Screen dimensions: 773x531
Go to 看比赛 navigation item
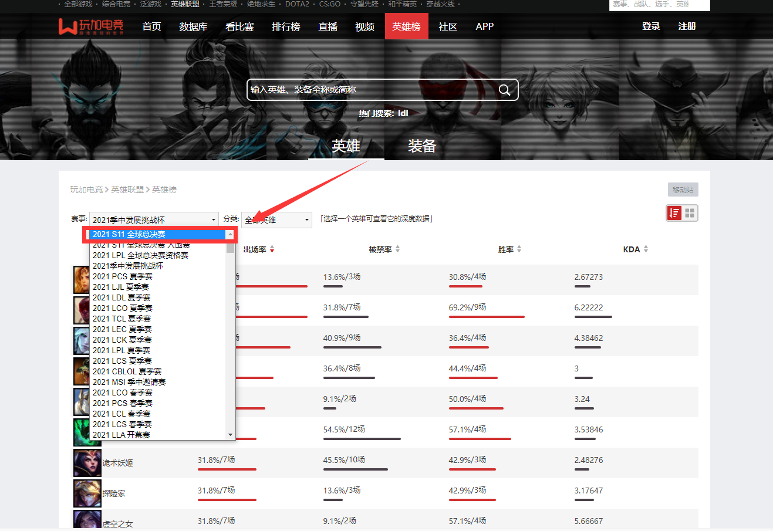tap(239, 26)
